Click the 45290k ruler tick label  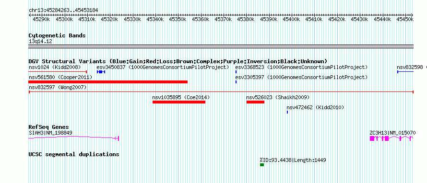click(41, 19)
